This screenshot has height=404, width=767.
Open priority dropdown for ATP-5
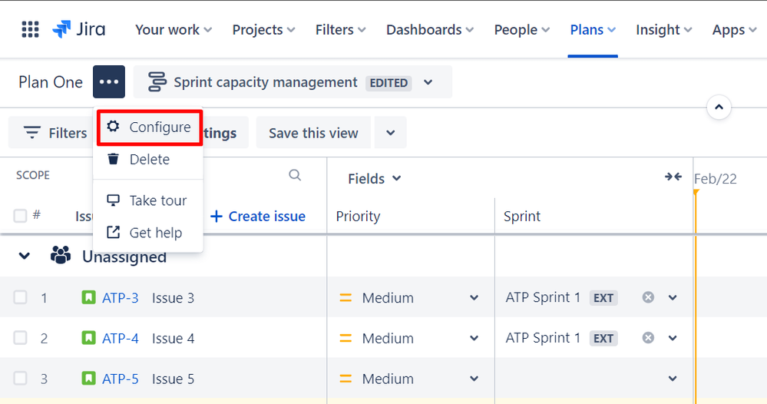(474, 379)
